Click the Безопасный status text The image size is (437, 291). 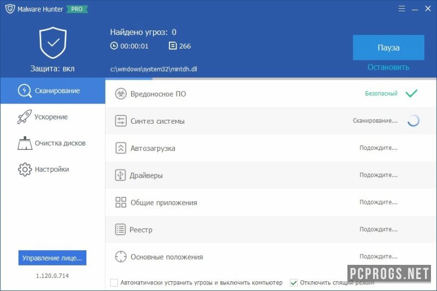381,93
